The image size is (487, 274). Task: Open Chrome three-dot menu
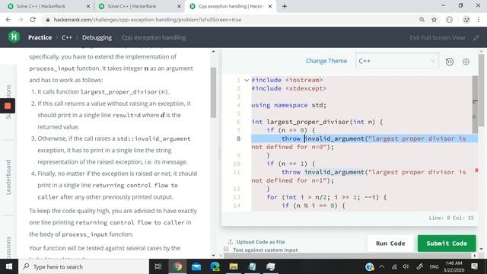[479, 20]
